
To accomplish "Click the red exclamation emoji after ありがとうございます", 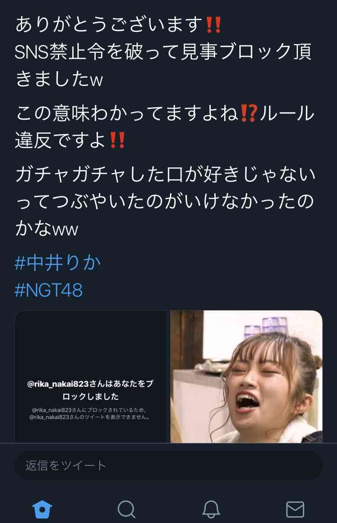I will [x=213, y=25].
